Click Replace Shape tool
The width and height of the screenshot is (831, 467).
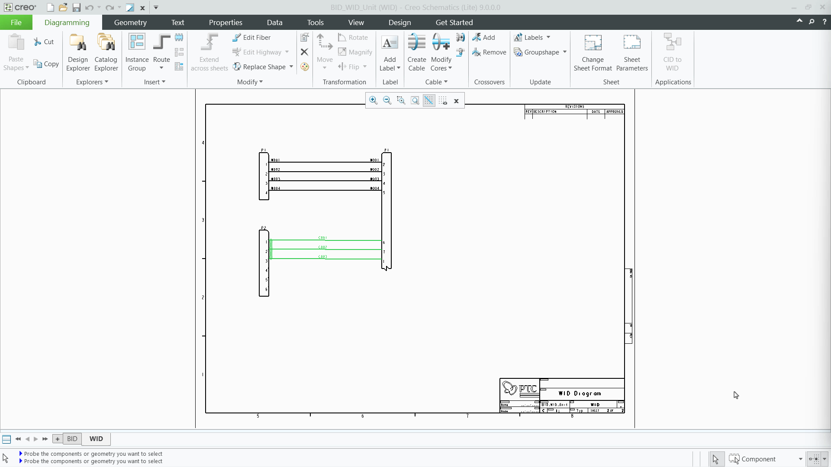tap(259, 67)
